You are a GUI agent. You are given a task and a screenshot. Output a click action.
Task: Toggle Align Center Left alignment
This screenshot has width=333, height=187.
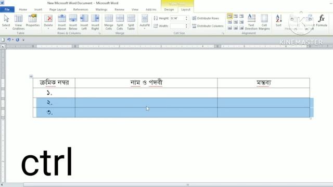230,22
